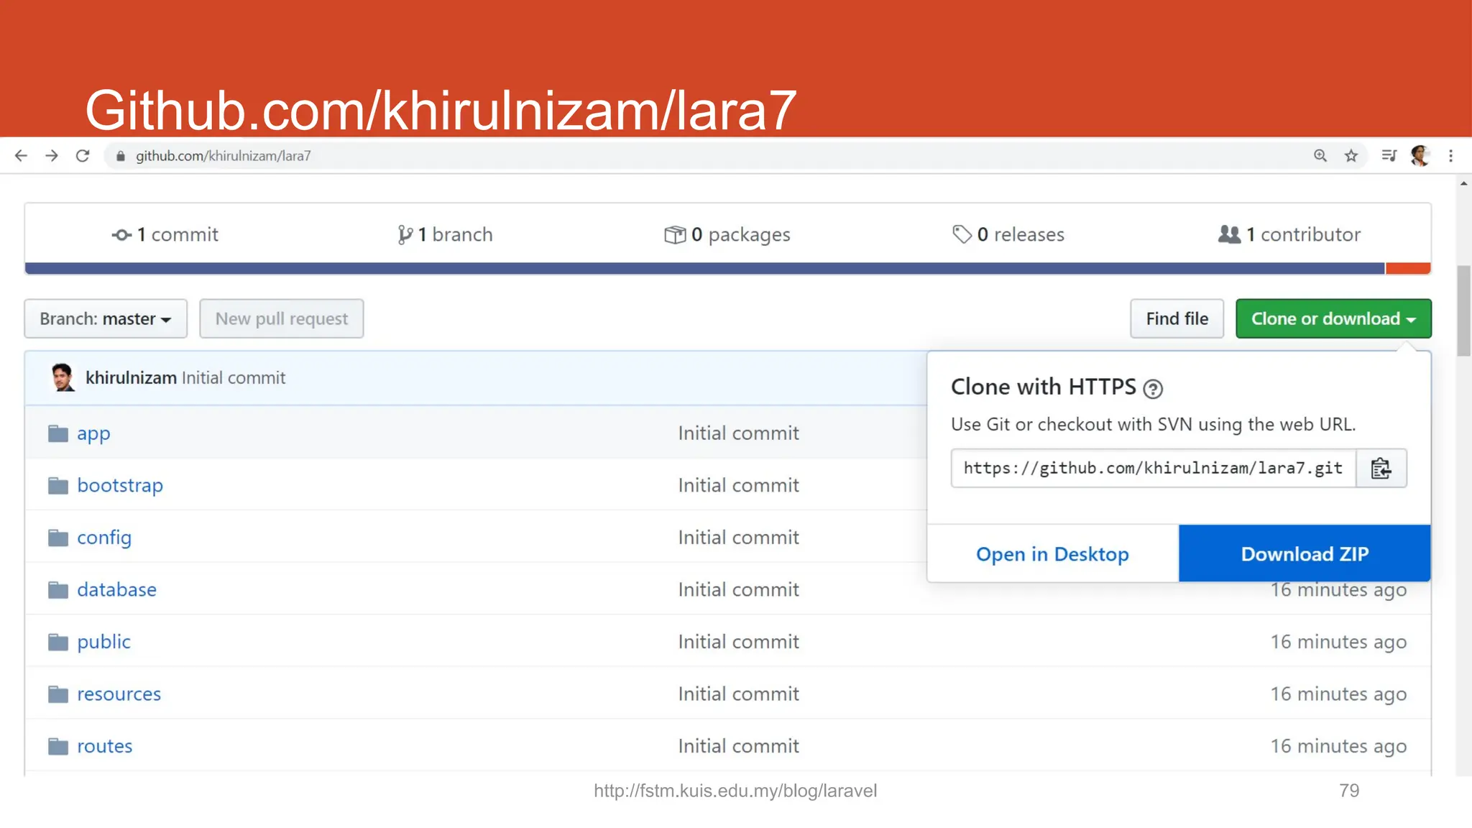This screenshot has height=828, width=1472.
Task: Click the Open in Desktop link
Action: click(x=1052, y=553)
